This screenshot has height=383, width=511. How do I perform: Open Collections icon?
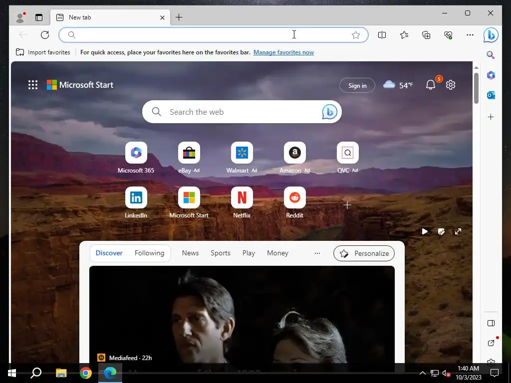[426, 35]
